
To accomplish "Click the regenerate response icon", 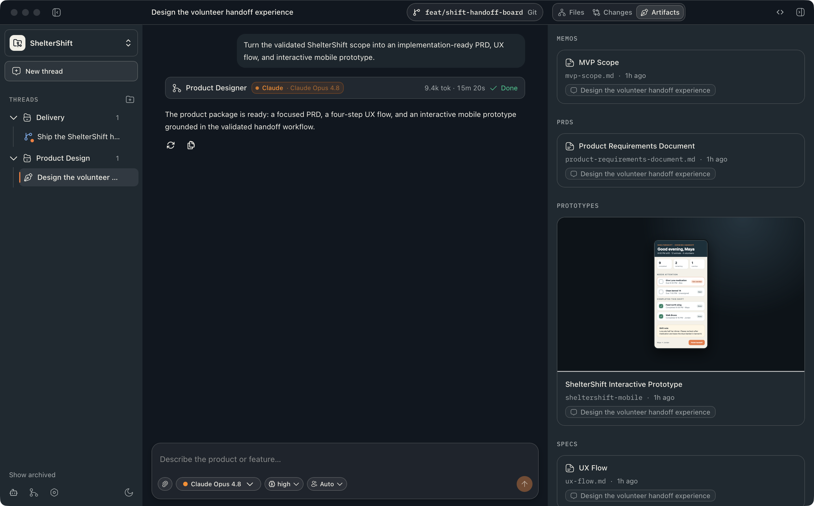I will pos(170,145).
